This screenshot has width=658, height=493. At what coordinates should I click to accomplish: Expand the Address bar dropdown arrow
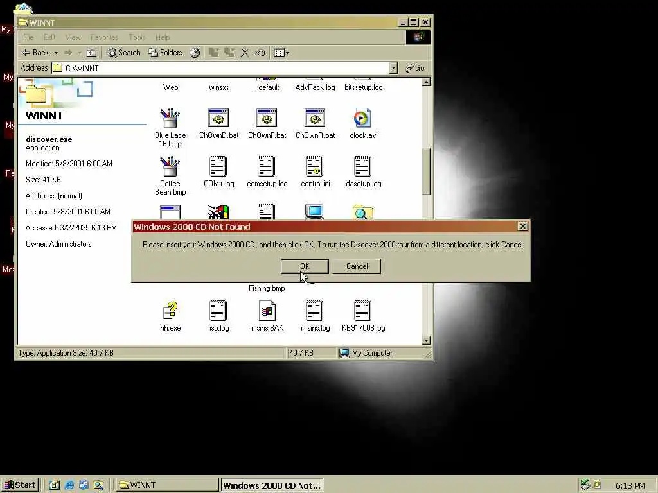(393, 68)
